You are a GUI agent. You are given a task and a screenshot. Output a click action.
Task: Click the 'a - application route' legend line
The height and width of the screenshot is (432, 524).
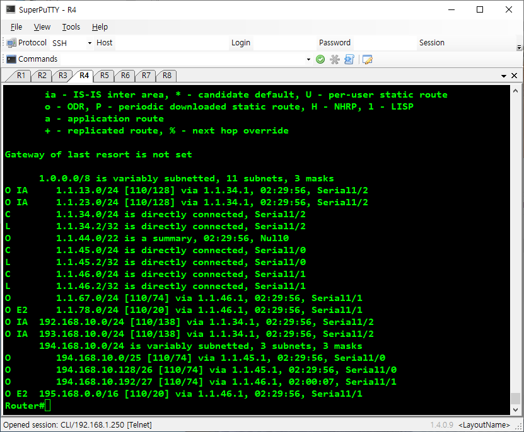tap(104, 119)
